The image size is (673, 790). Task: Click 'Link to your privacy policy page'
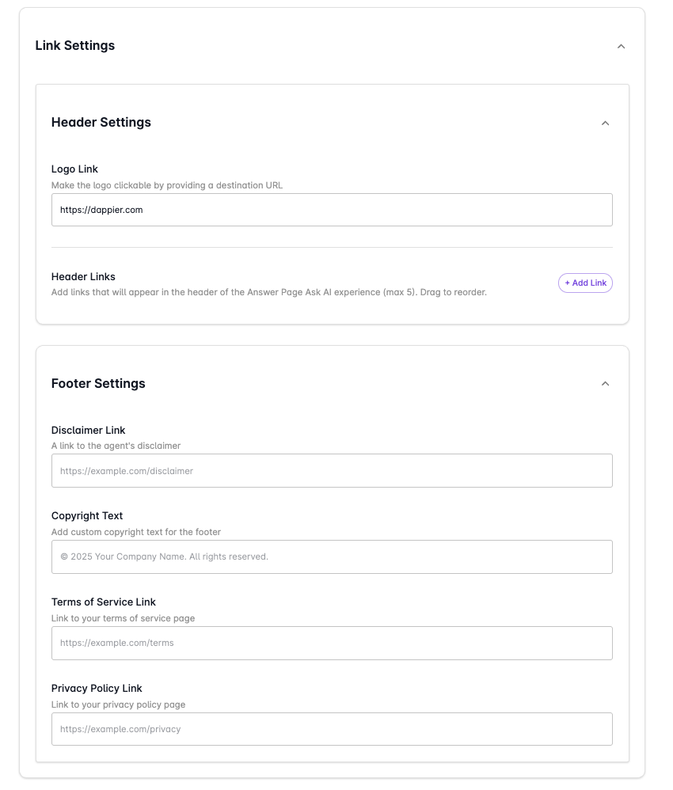(x=119, y=705)
